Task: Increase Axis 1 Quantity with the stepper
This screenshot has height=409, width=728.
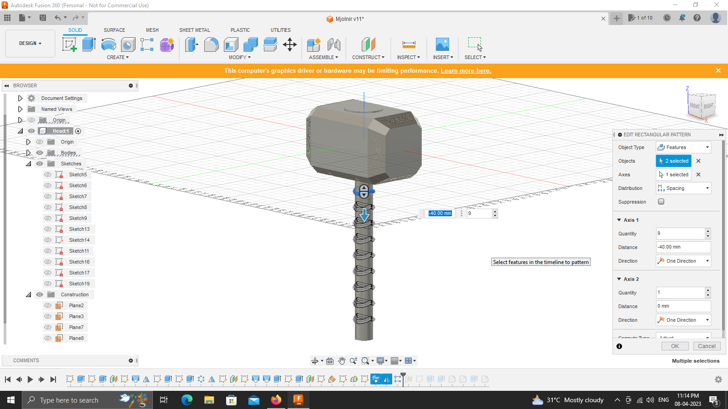Action: pyautogui.click(x=708, y=231)
